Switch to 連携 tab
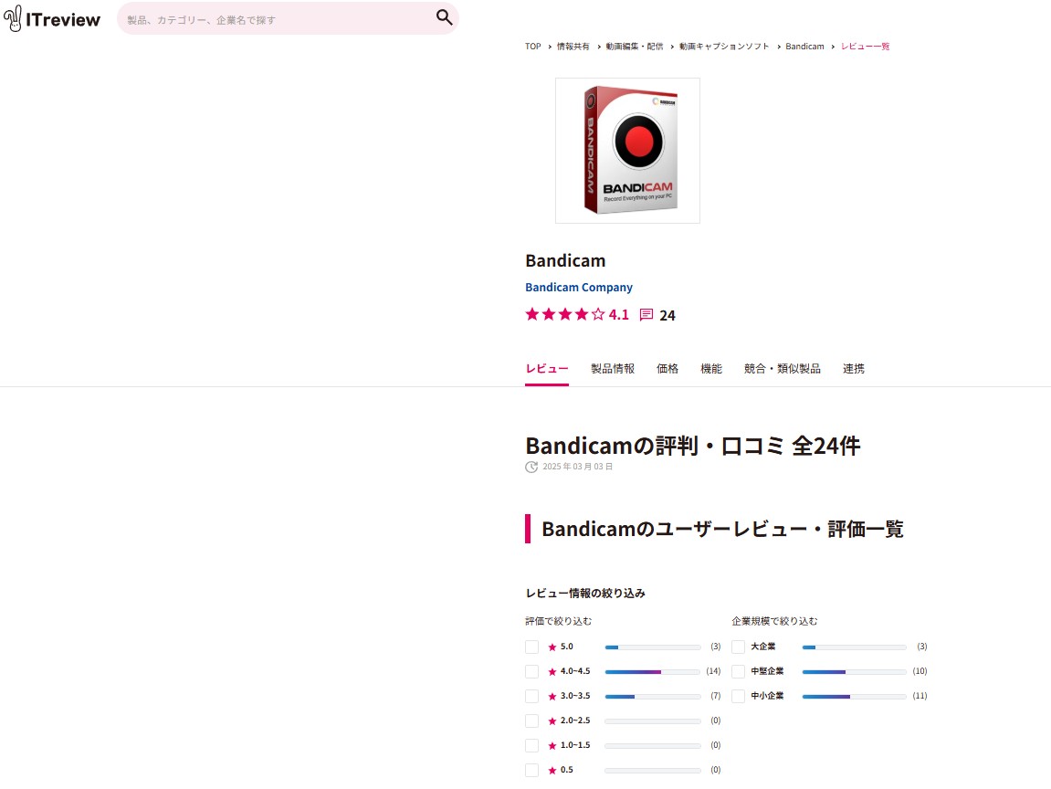The height and width of the screenshot is (789, 1051). pos(853,369)
